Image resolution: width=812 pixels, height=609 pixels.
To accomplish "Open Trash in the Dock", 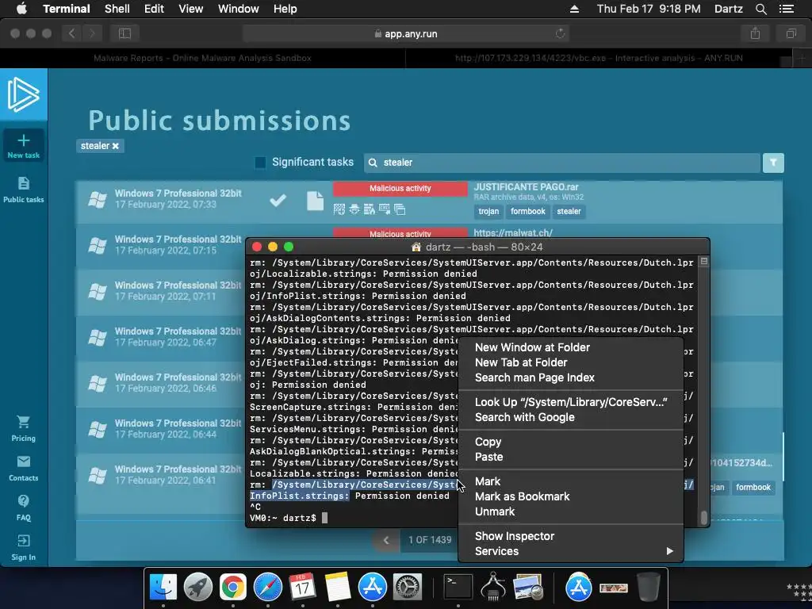I will tap(649, 588).
